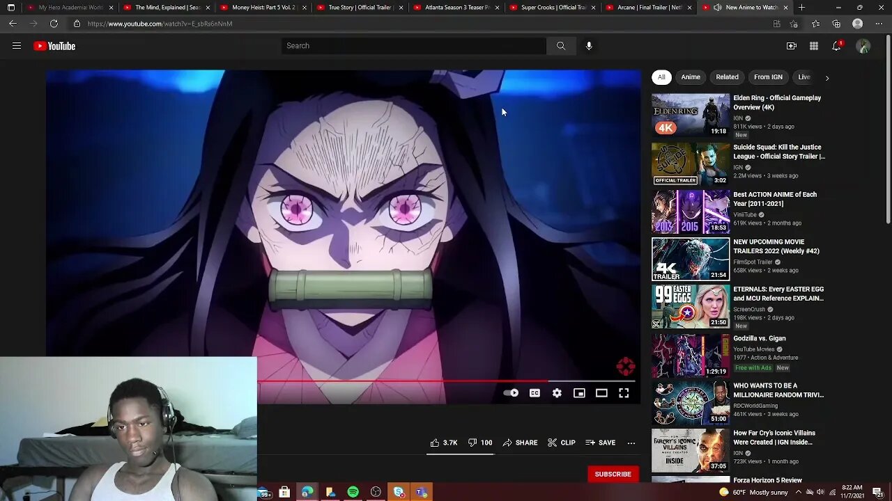Open the YouTube account avatar menu
This screenshot has width=892, height=501.
[x=863, y=46]
